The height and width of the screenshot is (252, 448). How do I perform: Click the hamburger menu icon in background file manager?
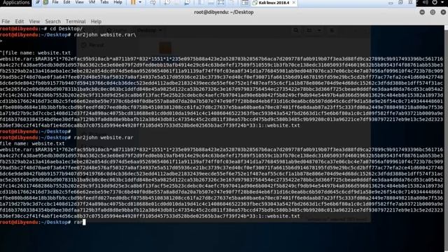click(x=332, y=30)
